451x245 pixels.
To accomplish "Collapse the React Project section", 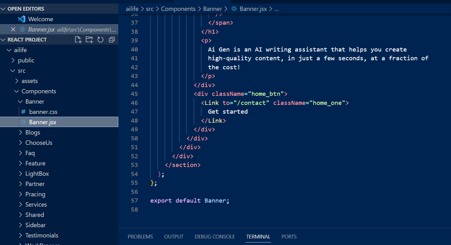I will 3,40.
